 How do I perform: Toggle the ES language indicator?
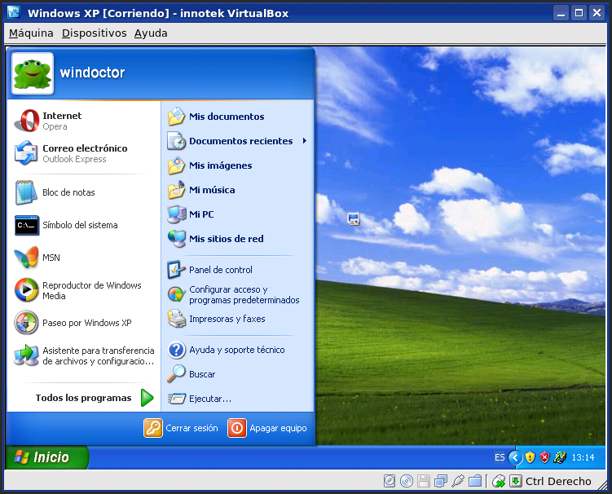500,457
